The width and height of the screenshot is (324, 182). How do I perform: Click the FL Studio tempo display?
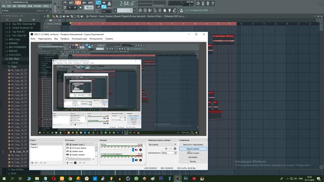pos(89,8)
